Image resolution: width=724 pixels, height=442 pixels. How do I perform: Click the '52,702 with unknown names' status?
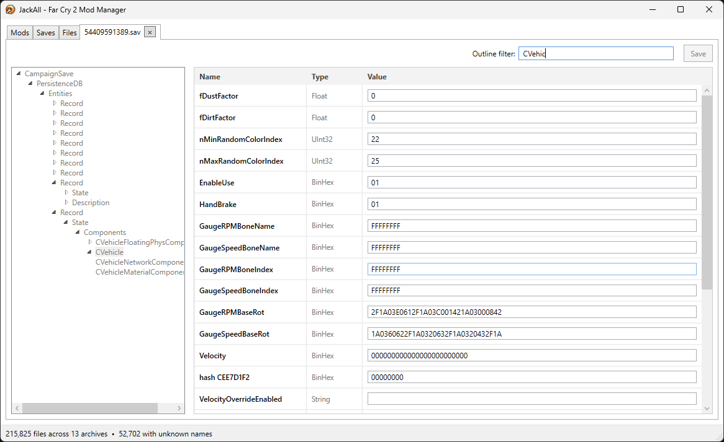[x=165, y=434]
